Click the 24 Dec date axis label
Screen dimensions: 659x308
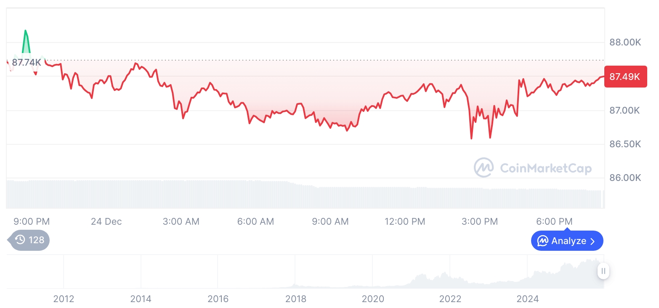point(106,221)
